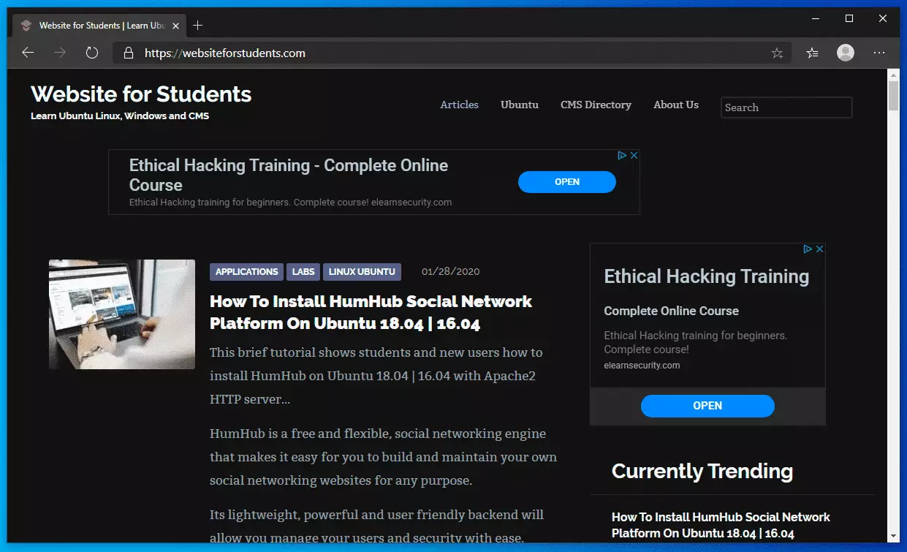Image resolution: width=907 pixels, height=552 pixels.
Task: Click the scrollbar down arrow
Action: [893, 537]
